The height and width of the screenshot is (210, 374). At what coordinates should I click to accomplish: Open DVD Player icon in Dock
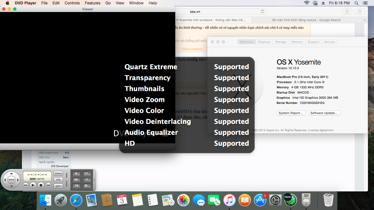(306, 200)
